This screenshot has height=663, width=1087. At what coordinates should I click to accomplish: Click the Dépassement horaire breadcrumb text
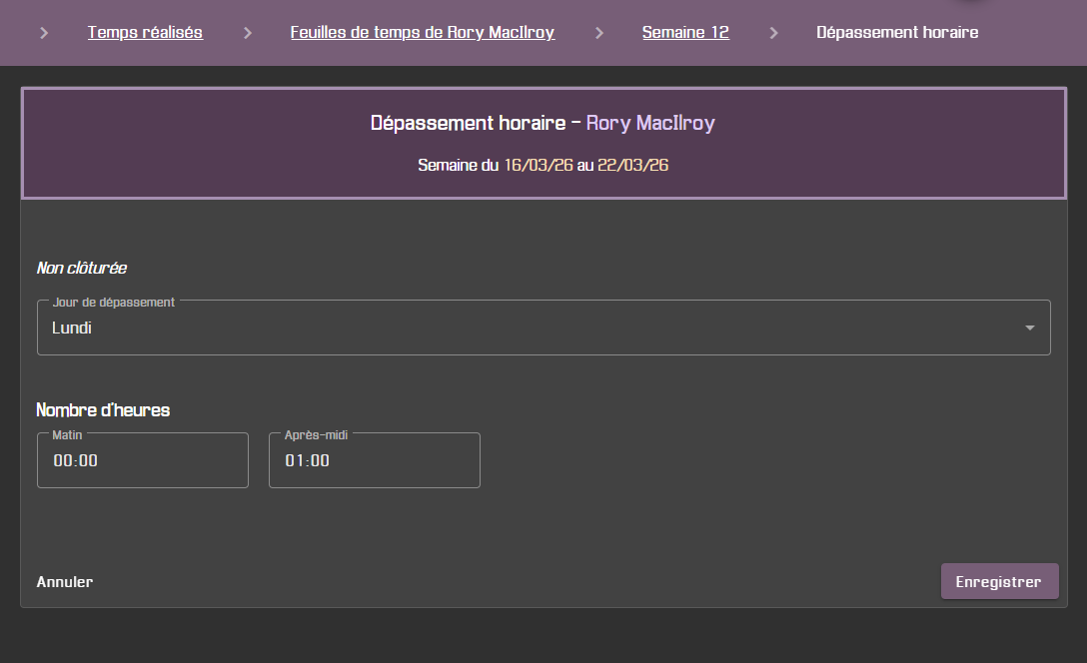tap(897, 33)
